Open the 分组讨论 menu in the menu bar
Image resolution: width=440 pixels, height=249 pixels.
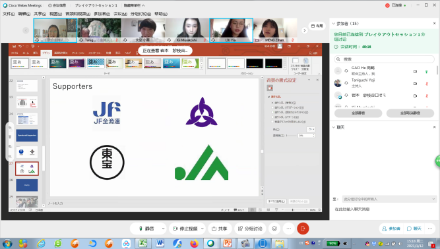click(x=141, y=14)
